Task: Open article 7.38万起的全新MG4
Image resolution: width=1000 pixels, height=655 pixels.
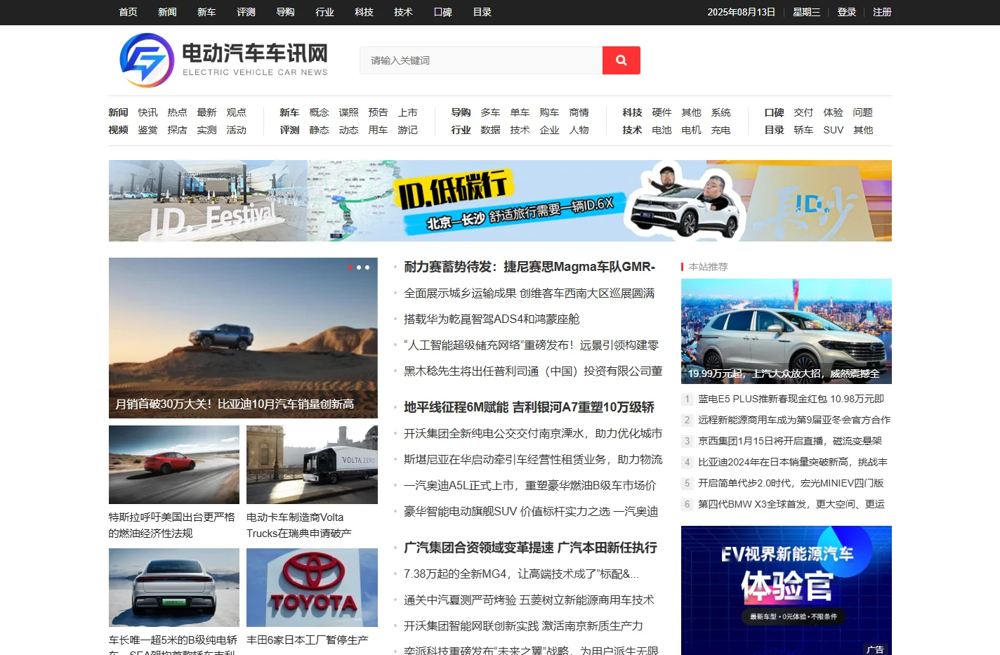Action: 522,574
